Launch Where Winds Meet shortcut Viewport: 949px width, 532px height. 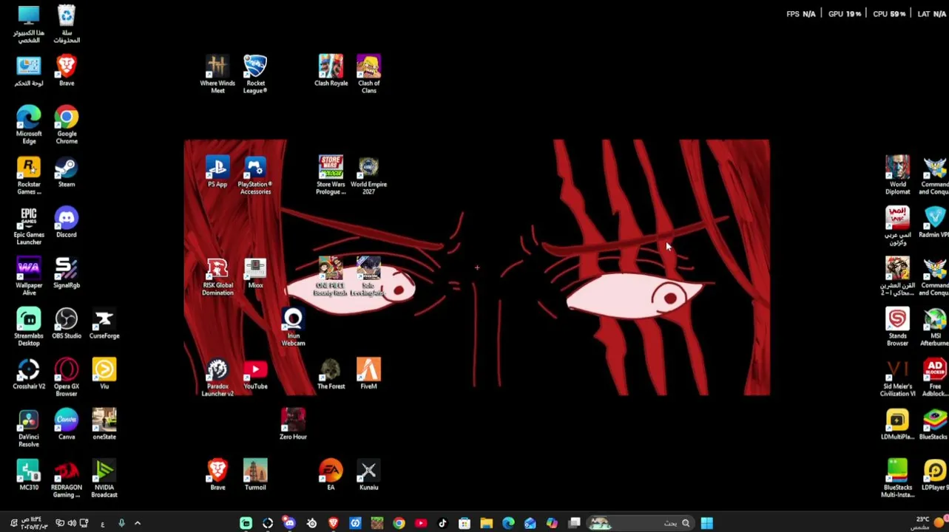point(217,73)
